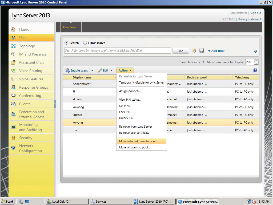The height and width of the screenshot is (205, 273).
Task: Open the Enable users dropdown arrow
Action: (x=92, y=70)
